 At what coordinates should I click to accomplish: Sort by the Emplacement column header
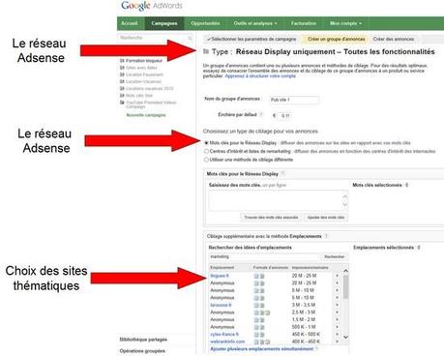(222, 267)
